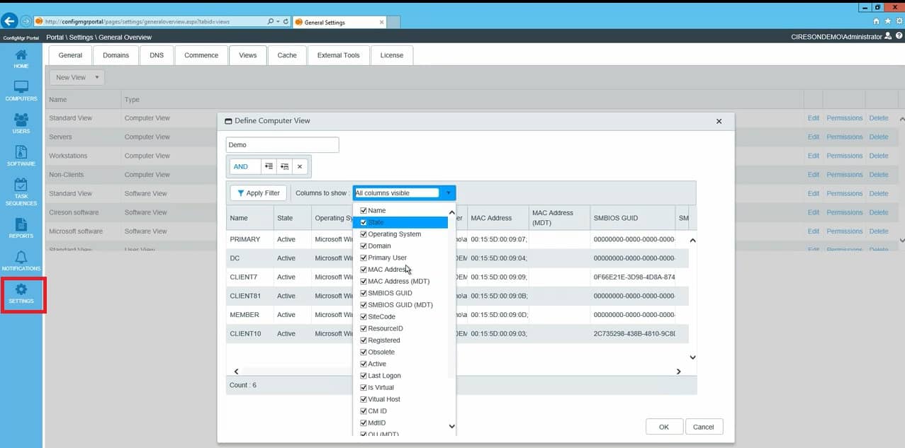Viewport: 905px width, 448px height.
Task: Click Permissions link for Workstations view
Action: point(844,156)
